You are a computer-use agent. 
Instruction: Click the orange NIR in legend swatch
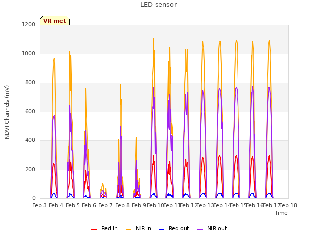[x=128, y=229]
